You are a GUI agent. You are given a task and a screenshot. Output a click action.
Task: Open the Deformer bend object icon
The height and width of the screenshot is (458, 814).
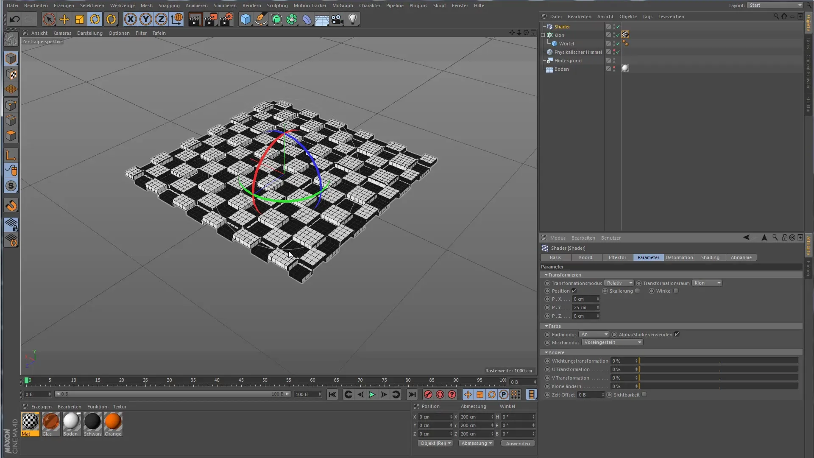coord(307,19)
